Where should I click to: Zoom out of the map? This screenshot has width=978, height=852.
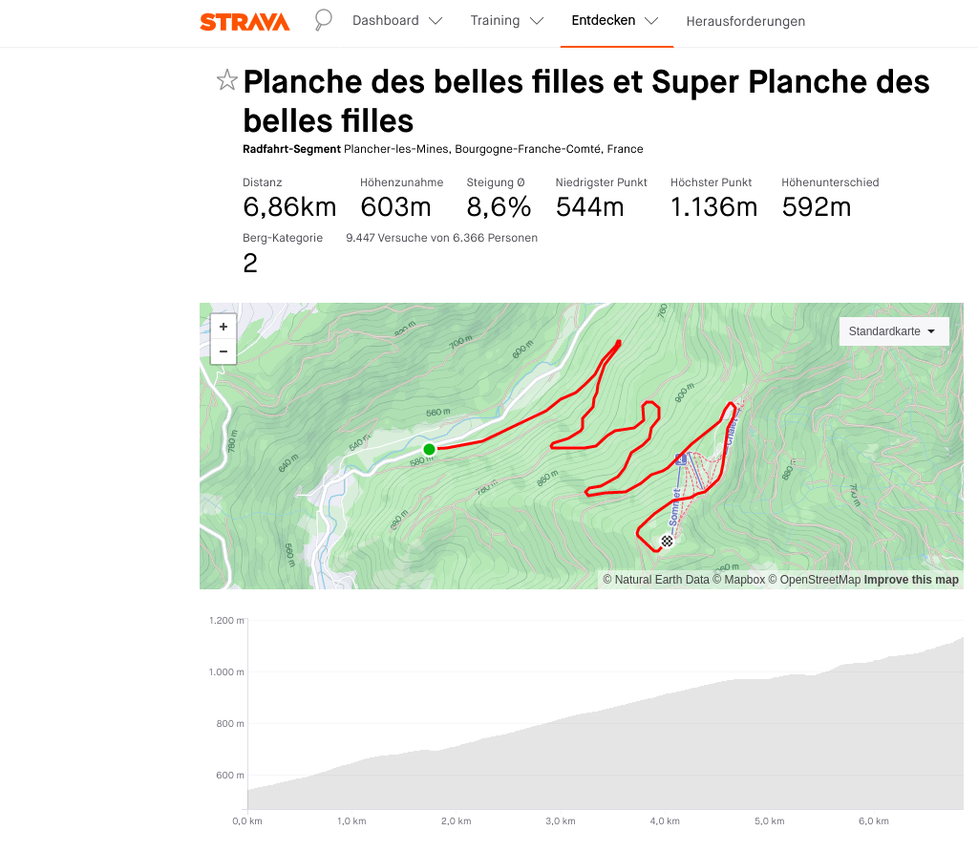[x=223, y=351]
